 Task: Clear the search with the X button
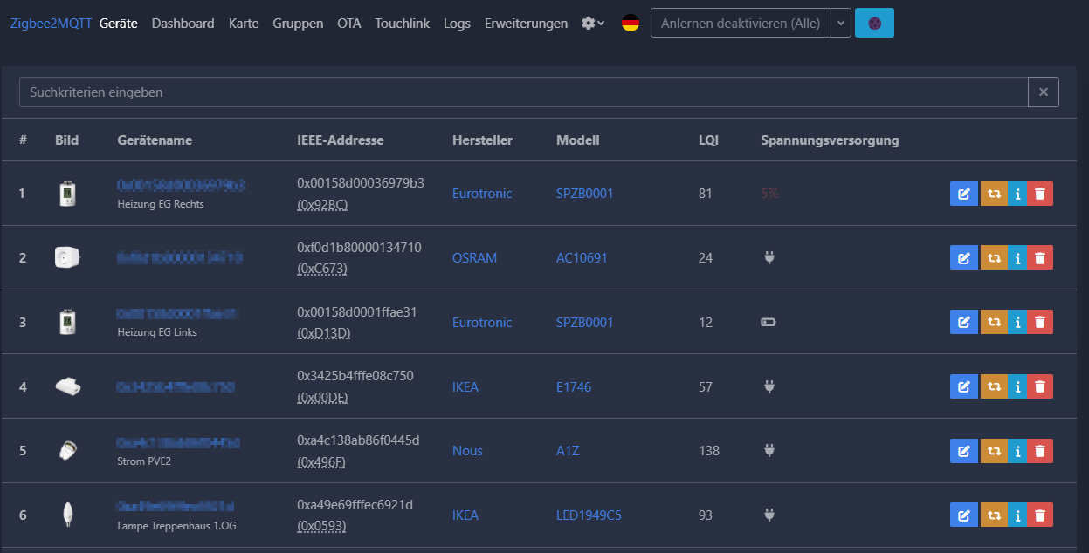click(x=1043, y=92)
